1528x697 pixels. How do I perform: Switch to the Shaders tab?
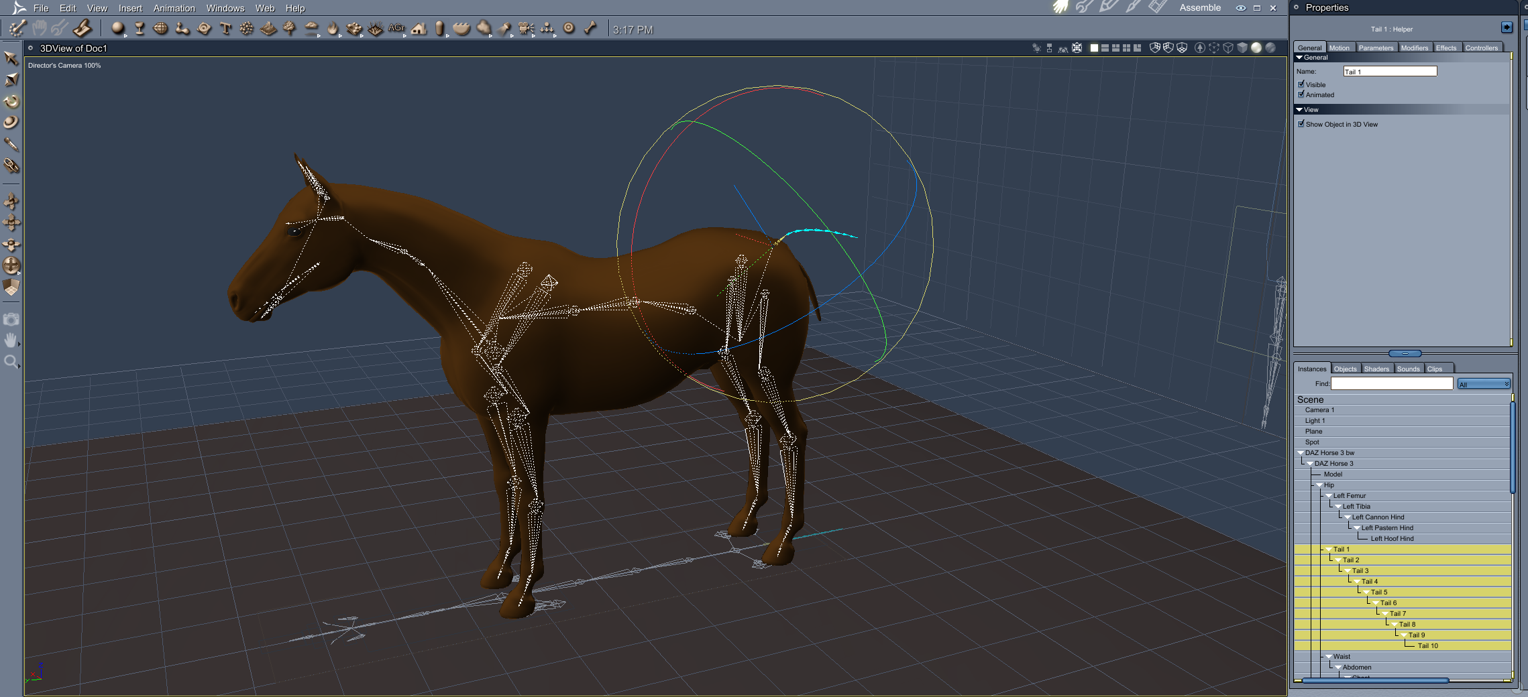pos(1376,369)
